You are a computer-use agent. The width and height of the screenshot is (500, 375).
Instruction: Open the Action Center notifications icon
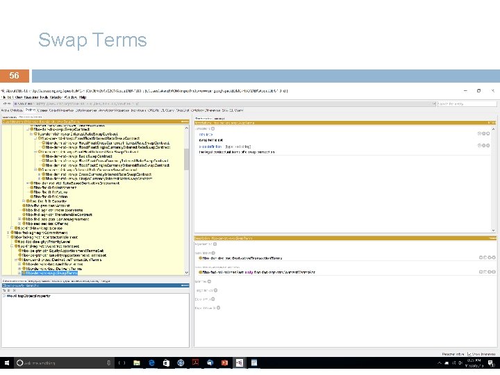pos(492,363)
